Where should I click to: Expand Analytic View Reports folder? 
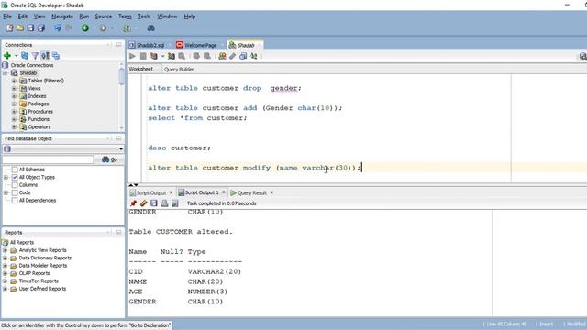tap(5, 250)
